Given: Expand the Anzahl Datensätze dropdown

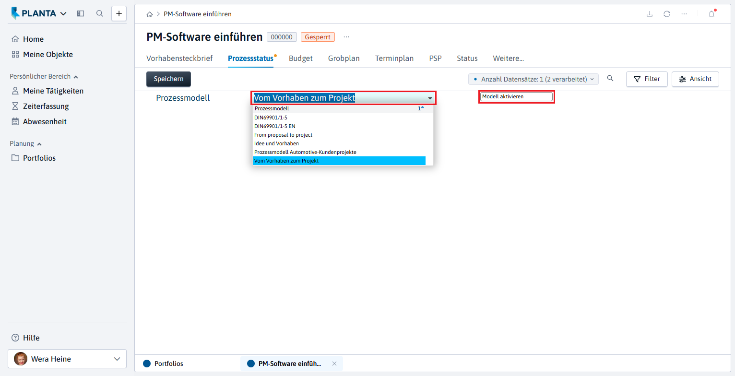Looking at the screenshot, I should [533, 79].
